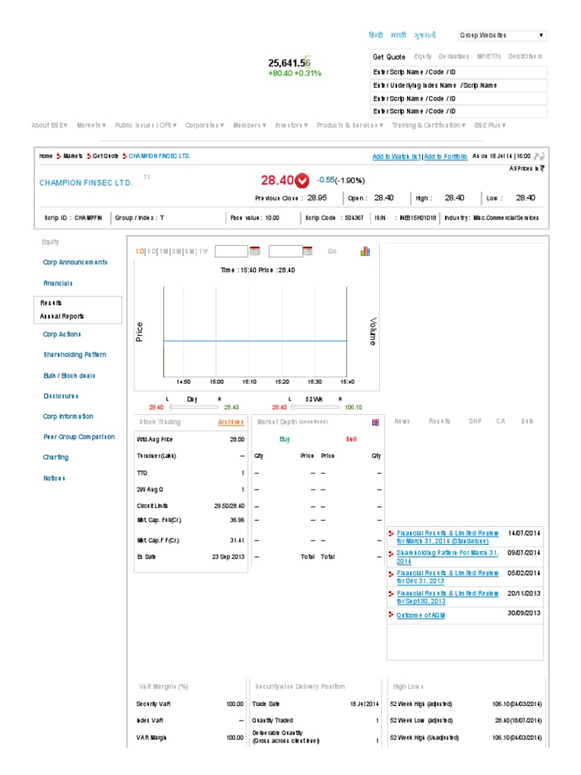Image resolution: width=581 pixels, height=775 pixels.
Task: Click Enter Underlying Index Name input field
Action: tap(459, 86)
